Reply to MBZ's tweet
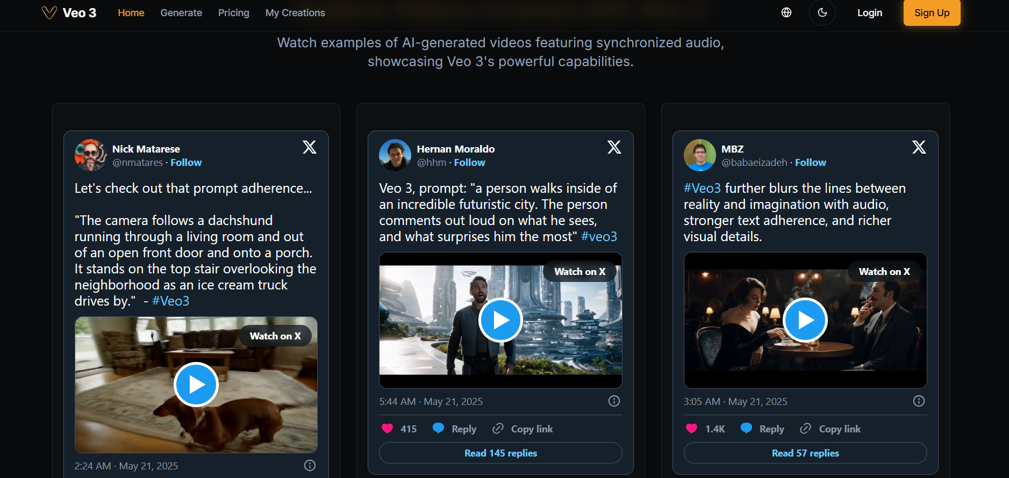This screenshot has height=478, width=1009. (x=762, y=429)
